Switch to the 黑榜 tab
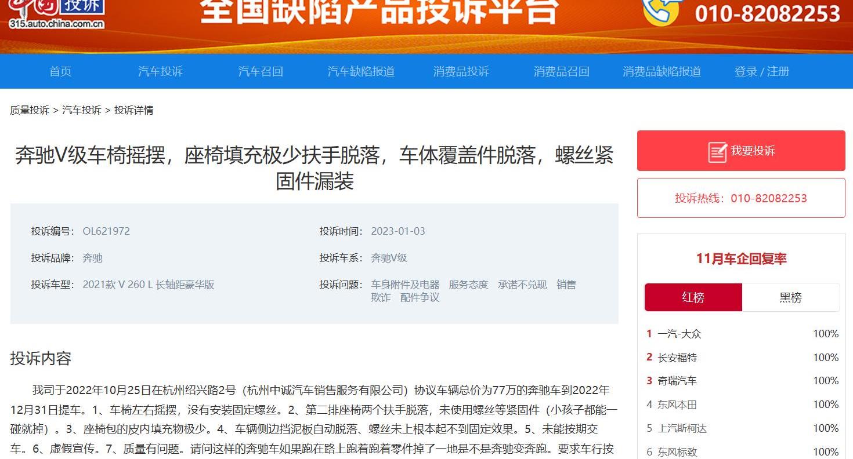Viewport: 853px width, 459px height. point(790,297)
